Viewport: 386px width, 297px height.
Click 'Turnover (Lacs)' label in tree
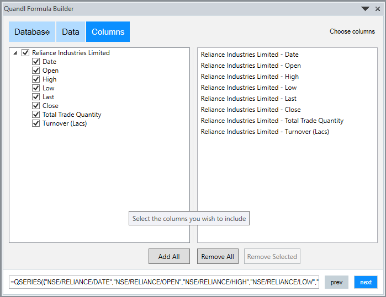(65, 123)
